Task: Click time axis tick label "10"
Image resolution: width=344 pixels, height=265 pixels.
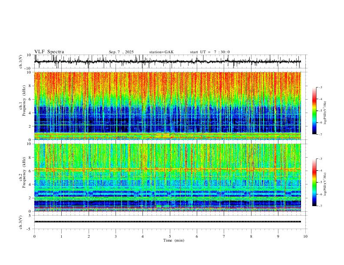Action: (x=305, y=236)
